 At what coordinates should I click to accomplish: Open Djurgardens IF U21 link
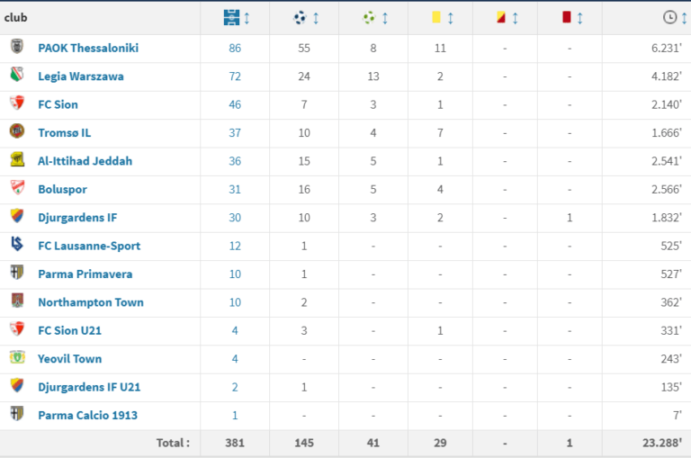(89, 387)
